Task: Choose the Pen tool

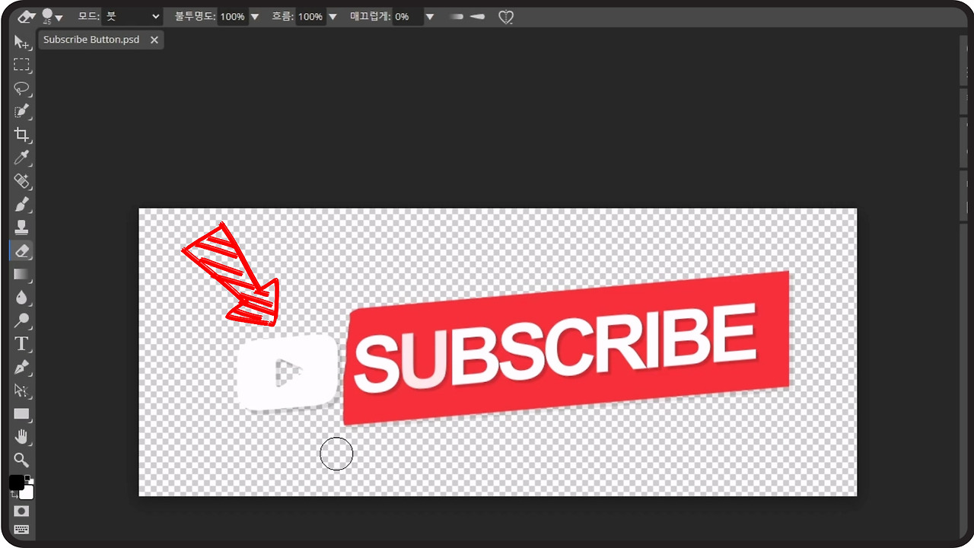Action: (21, 368)
